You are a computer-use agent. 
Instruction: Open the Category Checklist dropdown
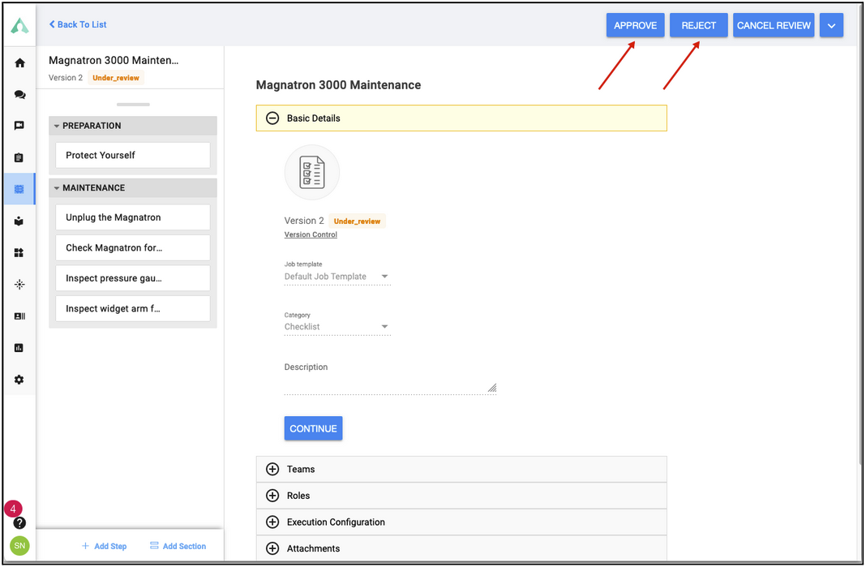click(x=337, y=327)
